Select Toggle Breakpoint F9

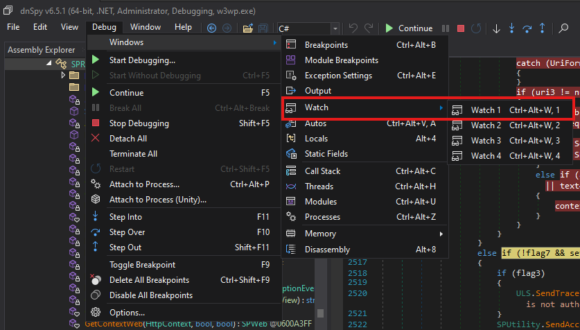(x=184, y=265)
